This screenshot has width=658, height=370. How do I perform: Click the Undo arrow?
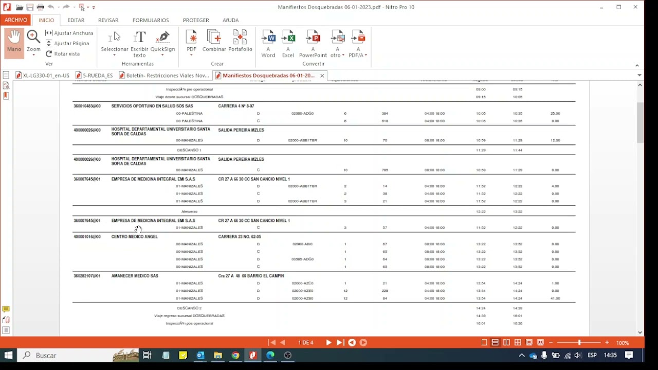click(51, 7)
